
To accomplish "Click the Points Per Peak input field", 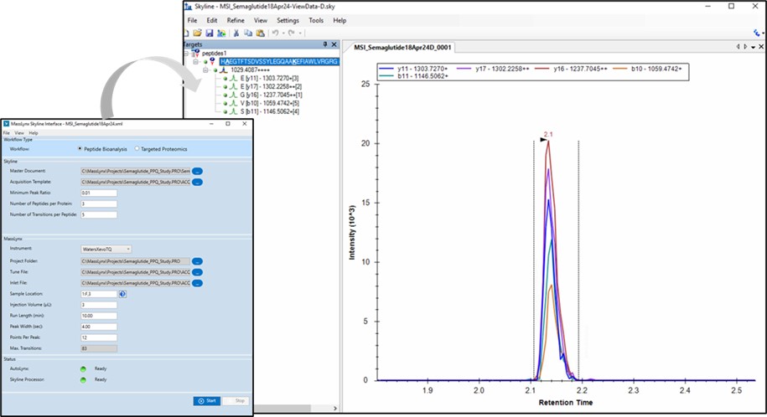I will coord(99,337).
